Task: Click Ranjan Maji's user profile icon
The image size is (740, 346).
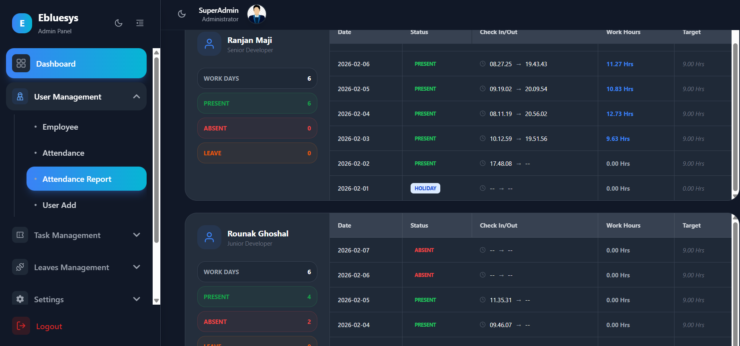Action: click(209, 44)
